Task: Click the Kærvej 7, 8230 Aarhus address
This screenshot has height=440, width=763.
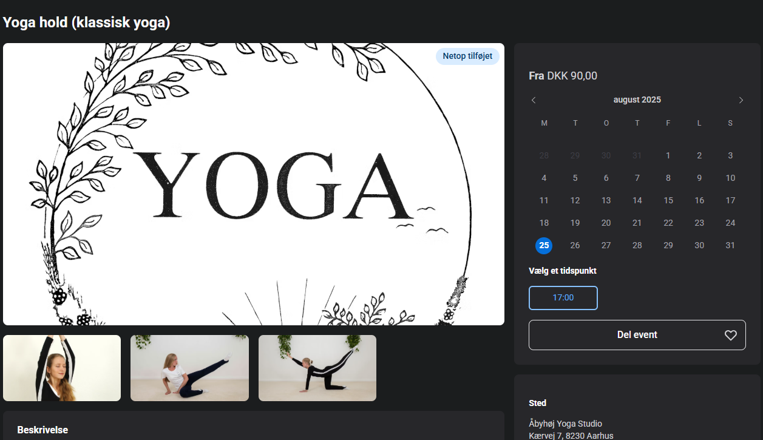Action: point(571,436)
